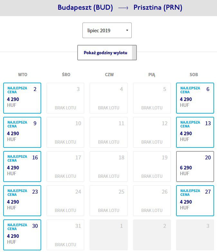The image size is (217, 252).
Task: Click the month dropdown arrow
Action: (127, 30)
